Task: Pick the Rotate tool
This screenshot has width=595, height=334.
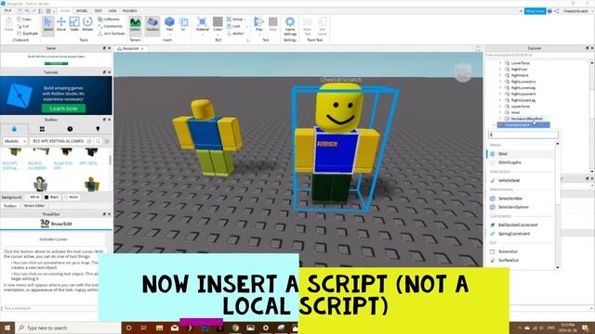Action: [87, 25]
